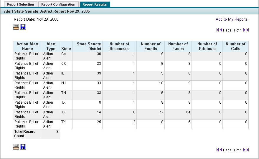Go to first page using top pager
Screen dimensions: 259x159
217,30
